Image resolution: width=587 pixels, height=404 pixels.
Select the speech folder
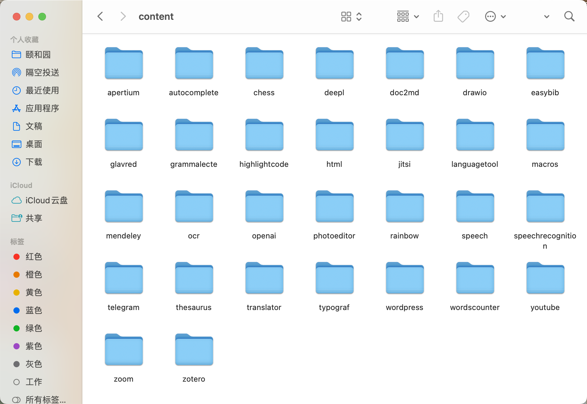tap(475, 206)
